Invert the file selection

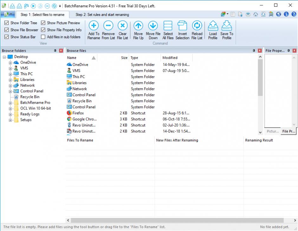click(x=182, y=30)
